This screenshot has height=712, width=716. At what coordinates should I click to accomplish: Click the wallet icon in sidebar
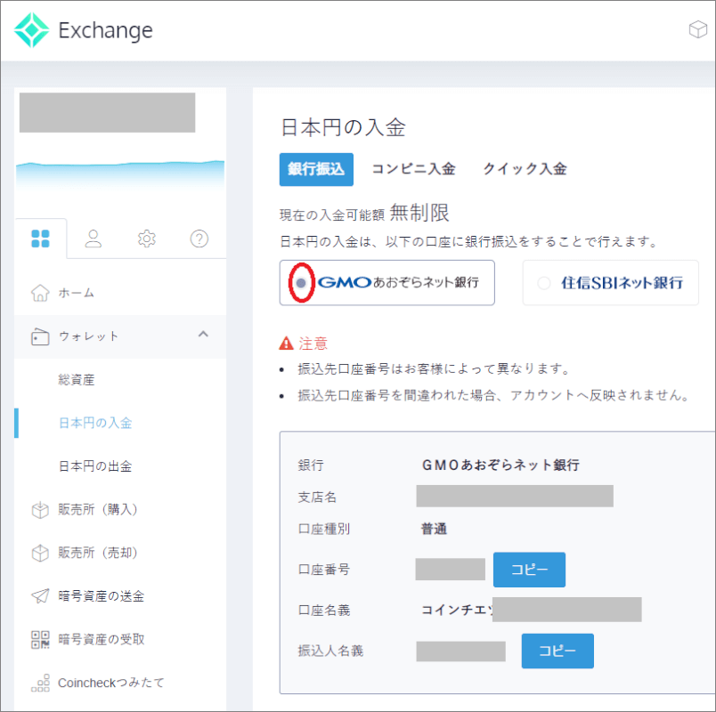pyautogui.click(x=40, y=336)
